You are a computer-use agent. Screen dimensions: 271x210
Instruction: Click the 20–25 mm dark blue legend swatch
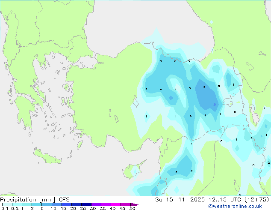click(76, 204)
